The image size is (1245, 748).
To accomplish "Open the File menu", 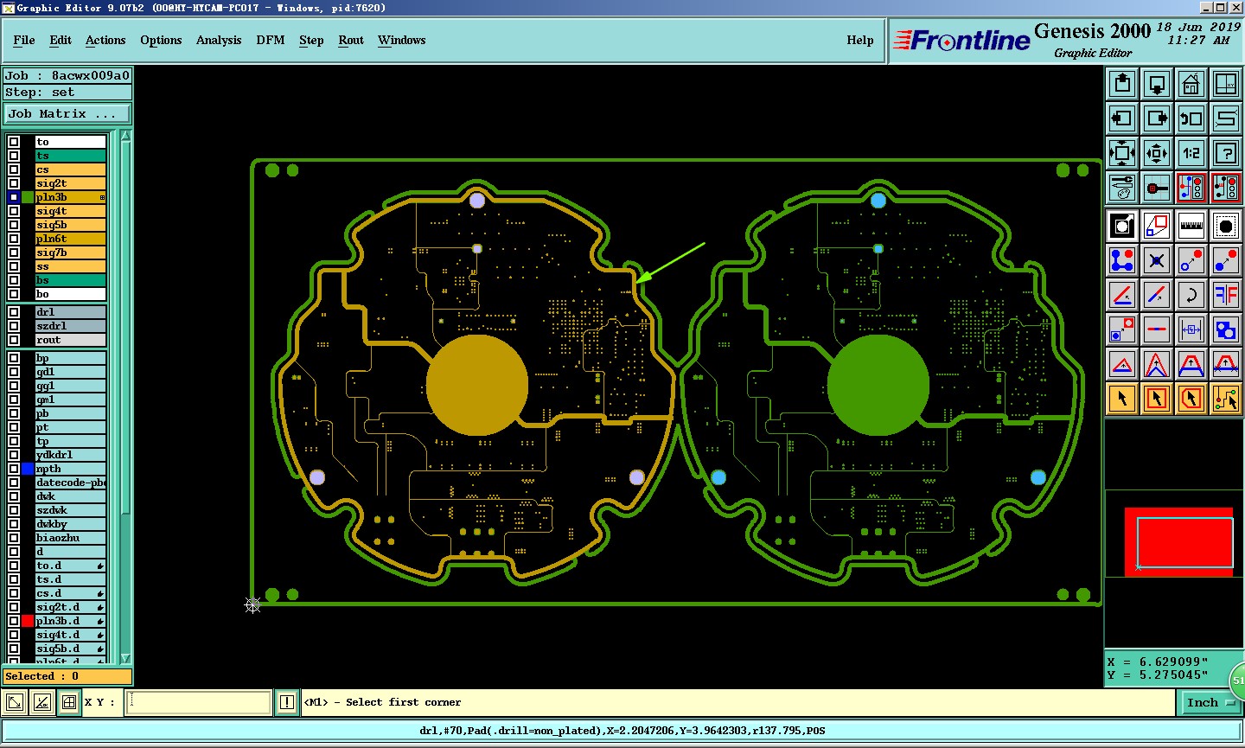I will tap(24, 40).
